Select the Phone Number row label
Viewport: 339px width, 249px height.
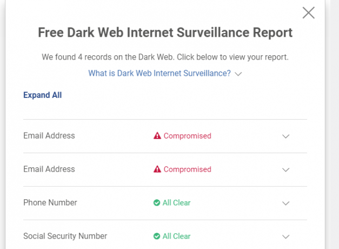[x=50, y=202]
